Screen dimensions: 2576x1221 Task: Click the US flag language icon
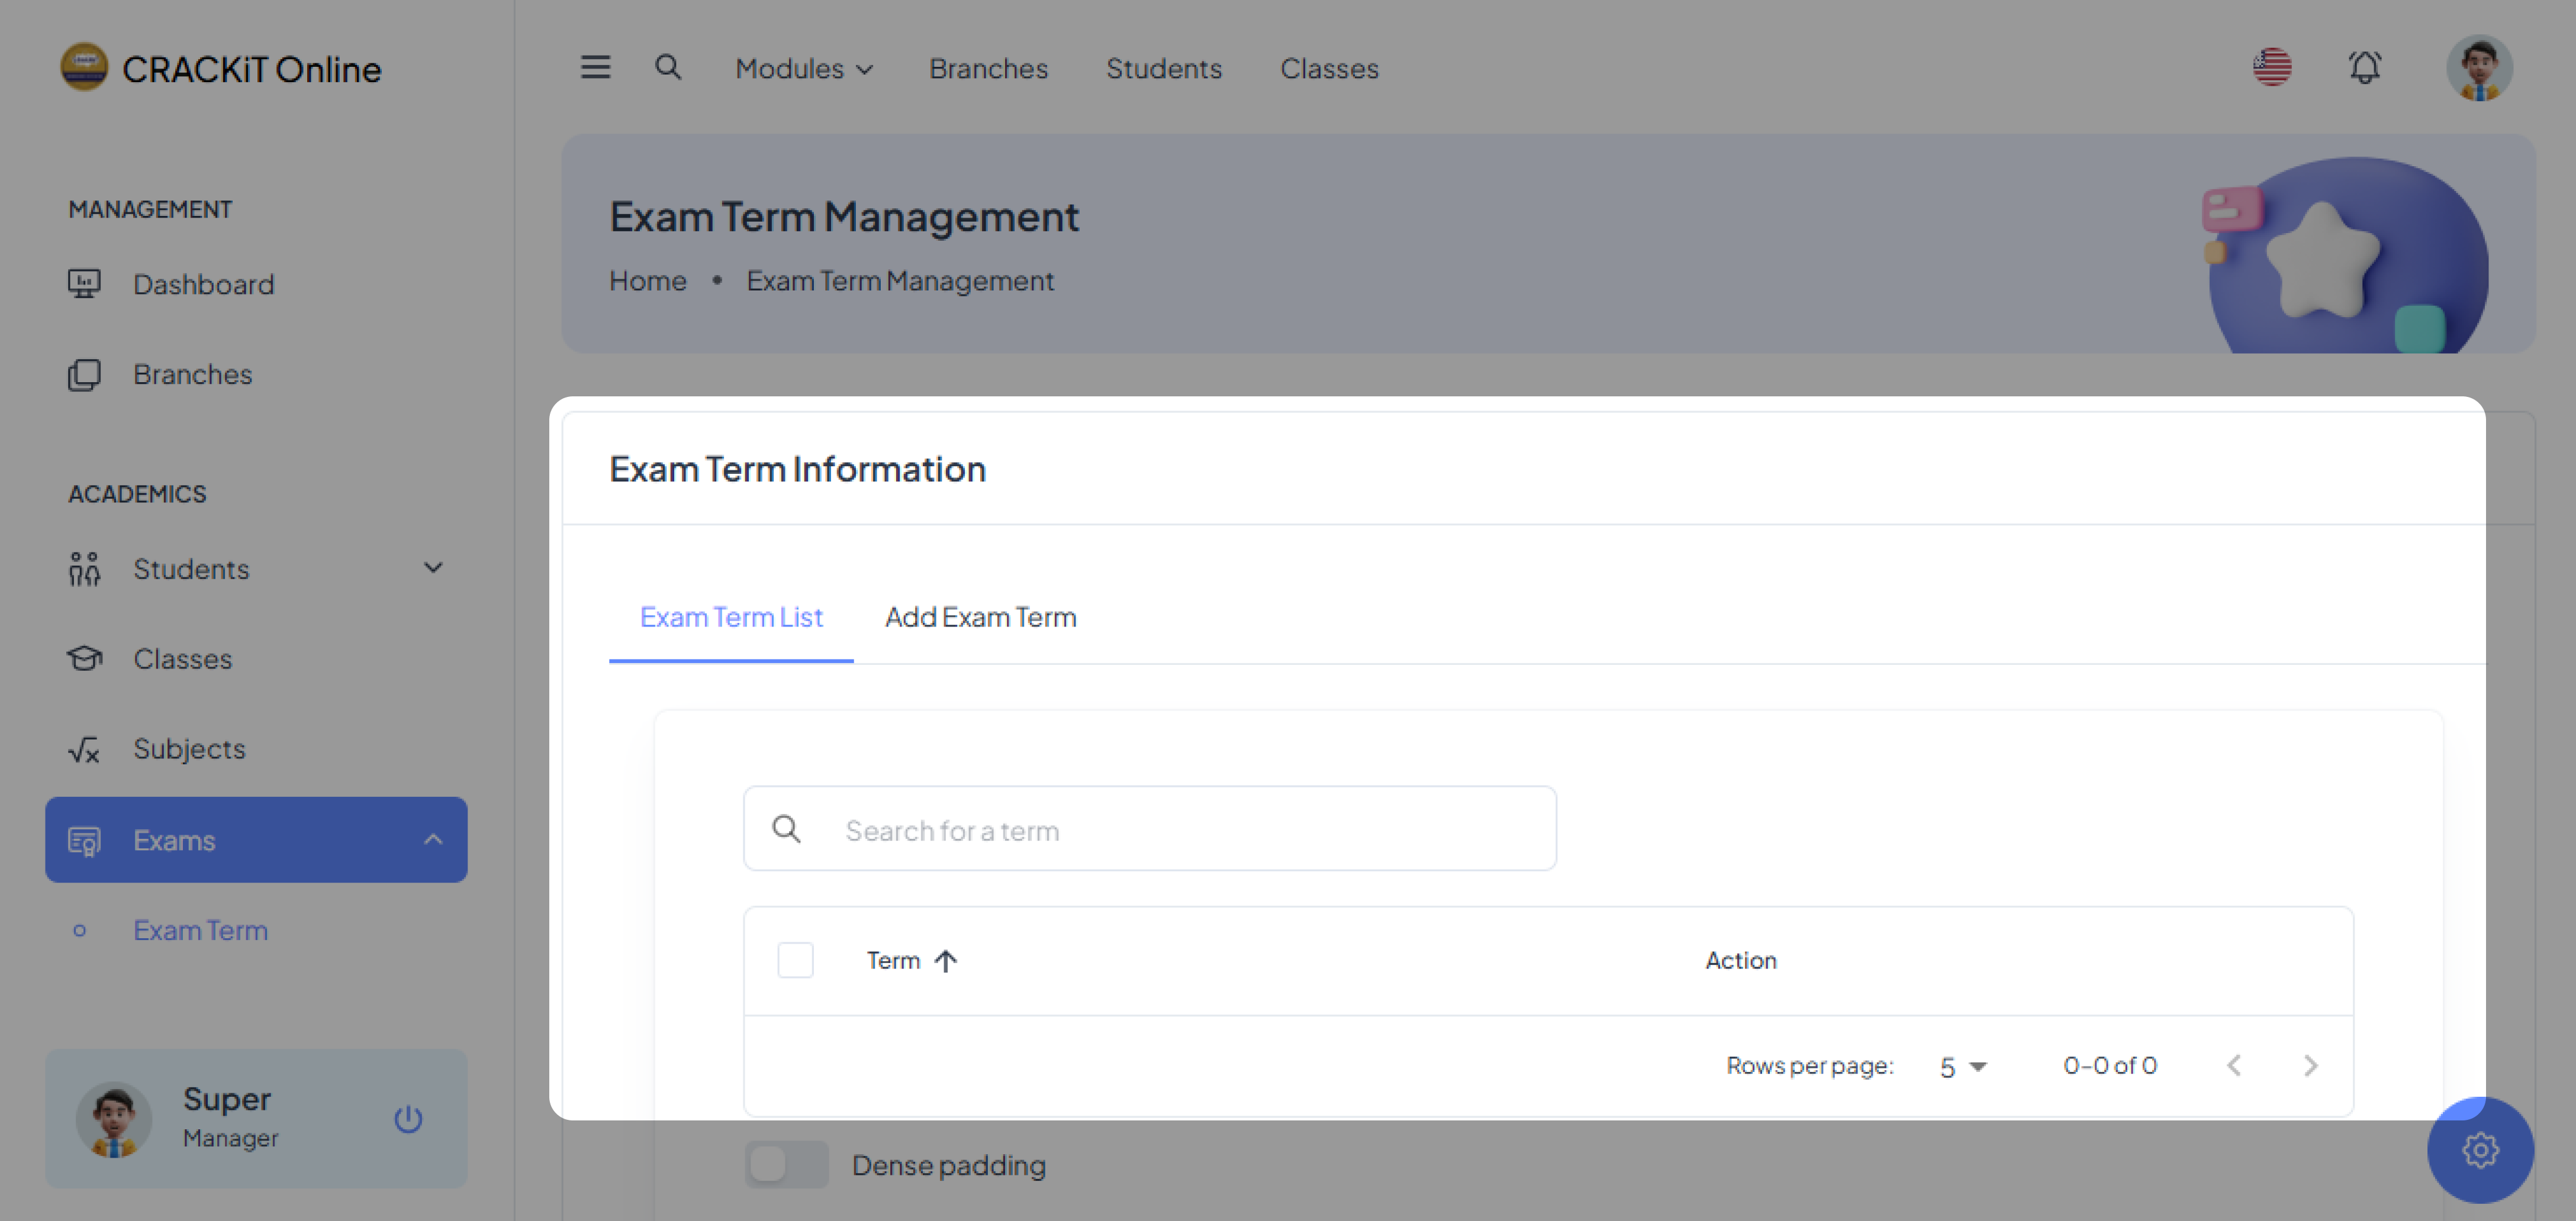(x=2271, y=68)
